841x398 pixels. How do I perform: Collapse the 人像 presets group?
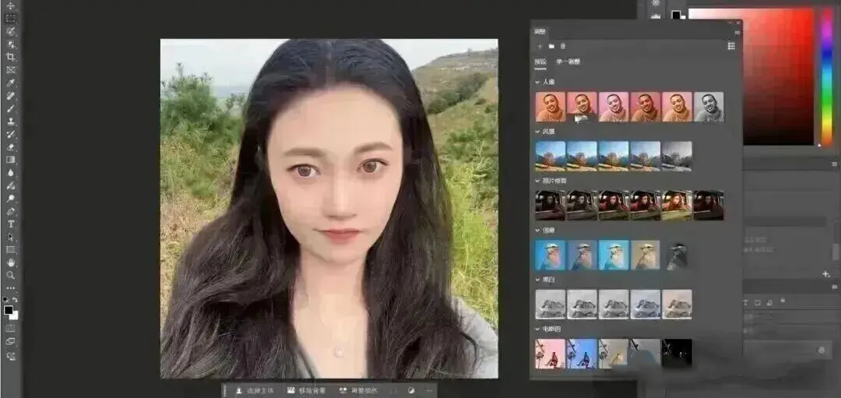(537, 82)
